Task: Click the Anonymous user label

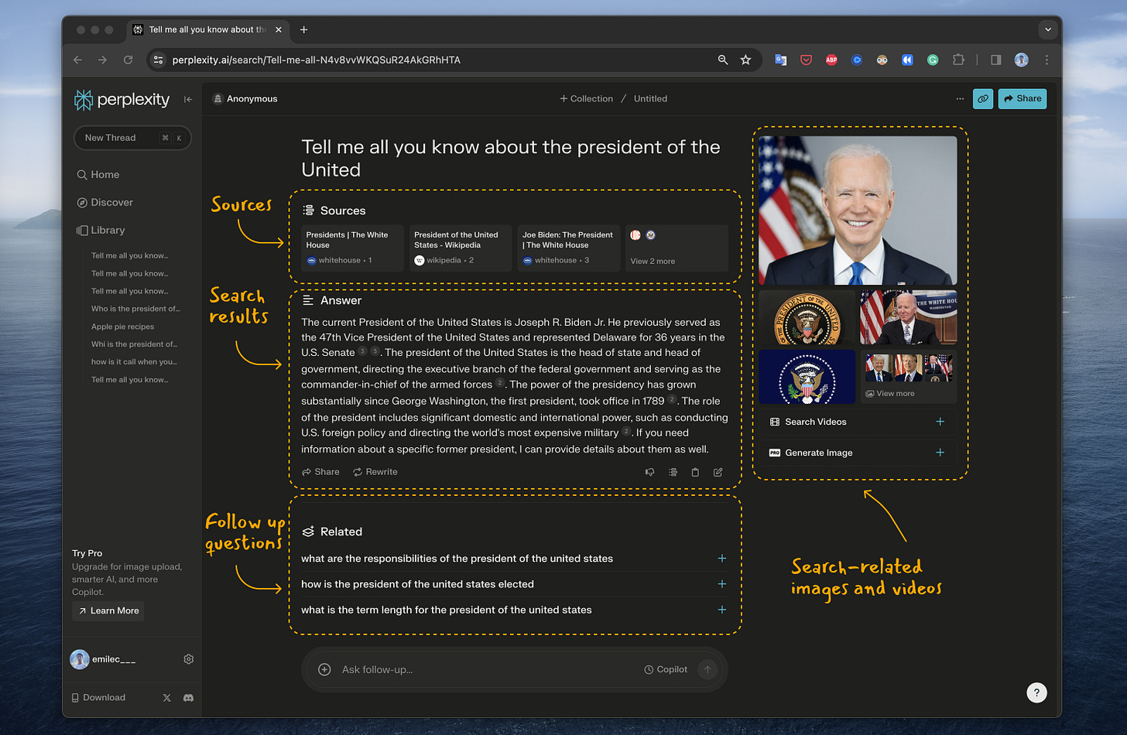Action: coord(245,99)
